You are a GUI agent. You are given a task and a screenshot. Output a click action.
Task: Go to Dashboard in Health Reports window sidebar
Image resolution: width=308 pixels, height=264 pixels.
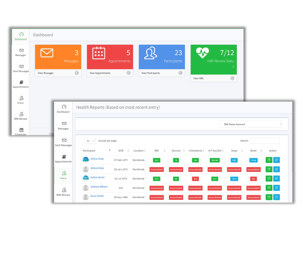pos(63,109)
